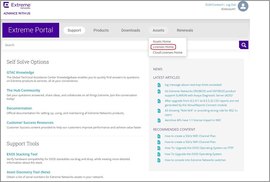Expand the Assets dropdown menu
270x182 pixels.
tap(158, 30)
